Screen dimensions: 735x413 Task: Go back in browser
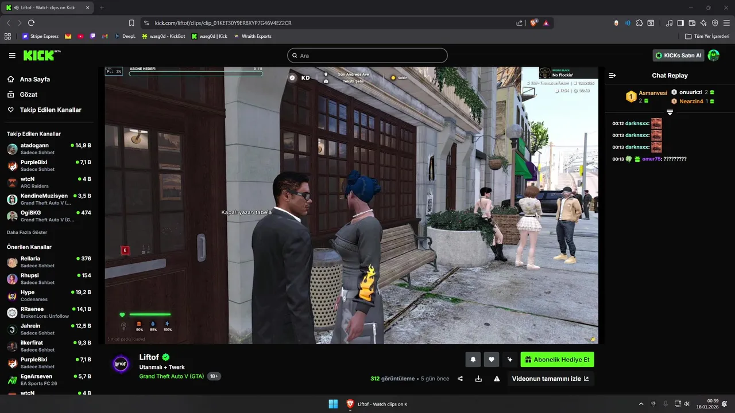pyautogui.click(x=8, y=23)
